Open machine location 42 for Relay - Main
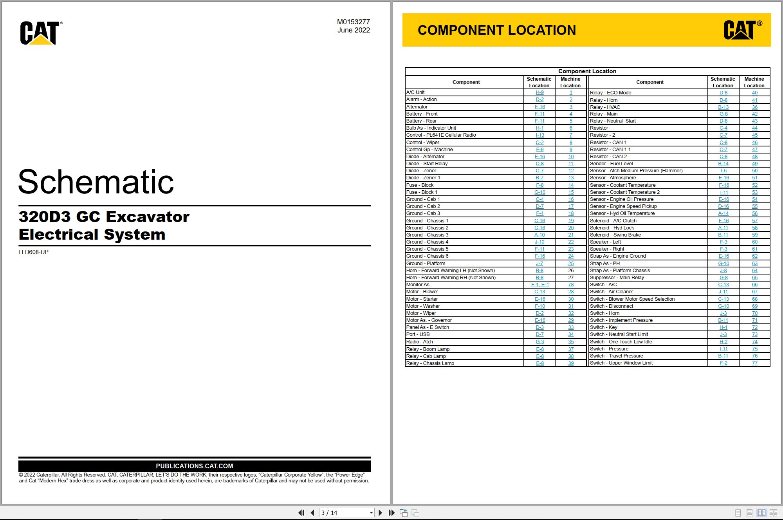This screenshot has height=520, width=783. point(755,114)
